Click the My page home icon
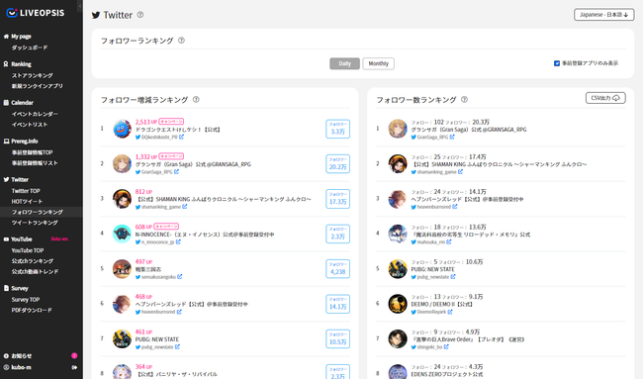This screenshot has height=379, width=643. coord(6,36)
